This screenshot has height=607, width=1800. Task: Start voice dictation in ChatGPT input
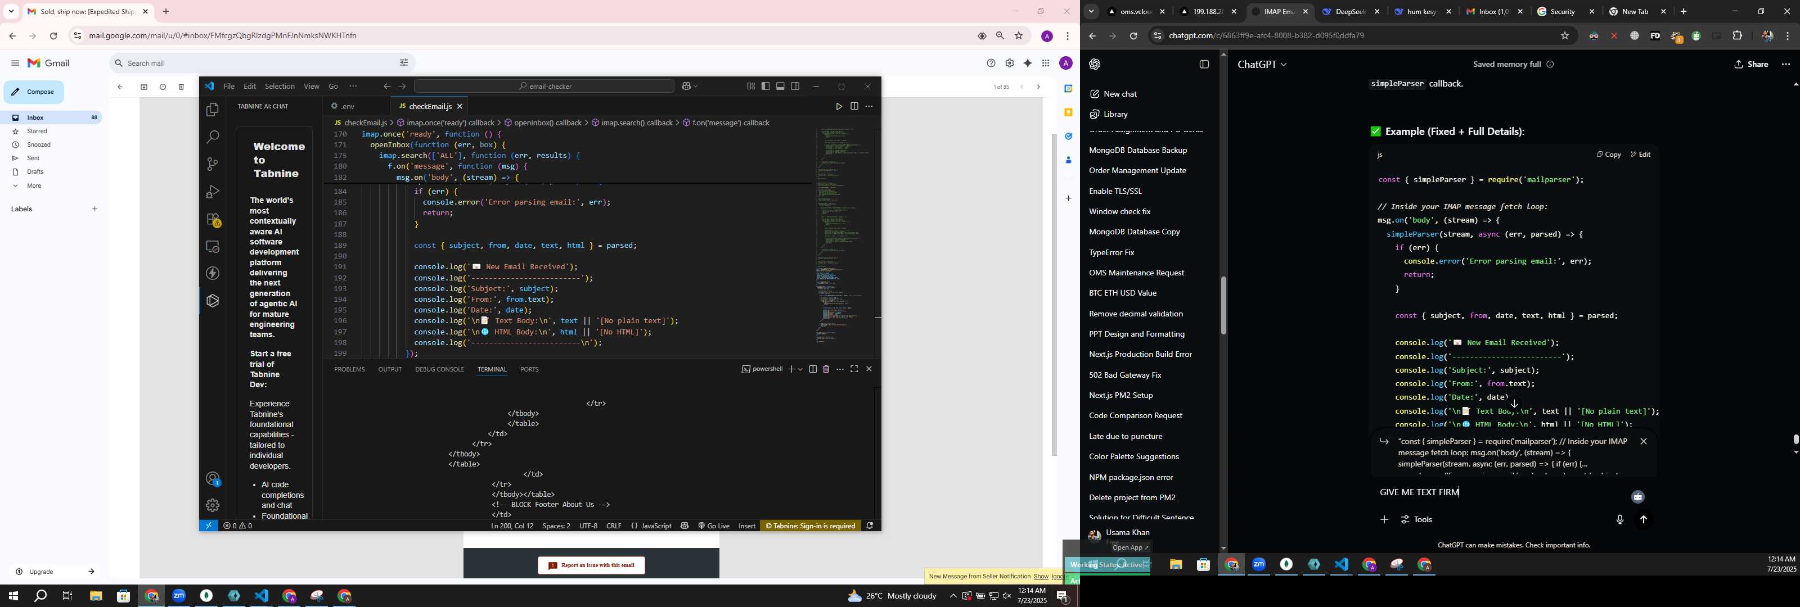point(1619,520)
